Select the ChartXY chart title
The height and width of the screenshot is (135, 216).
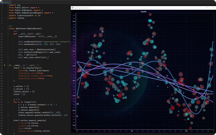click(144, 12)
